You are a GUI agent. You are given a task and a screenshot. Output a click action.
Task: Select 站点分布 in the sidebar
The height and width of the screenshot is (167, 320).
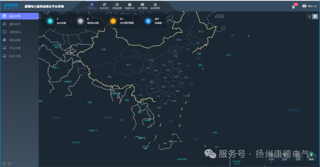click(x=19, y=16)
